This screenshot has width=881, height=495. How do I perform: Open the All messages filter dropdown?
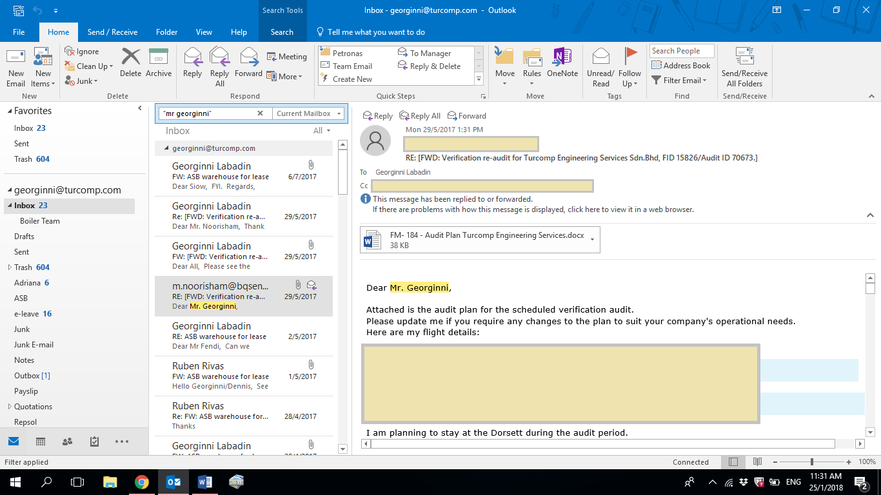tap(322, 131)
